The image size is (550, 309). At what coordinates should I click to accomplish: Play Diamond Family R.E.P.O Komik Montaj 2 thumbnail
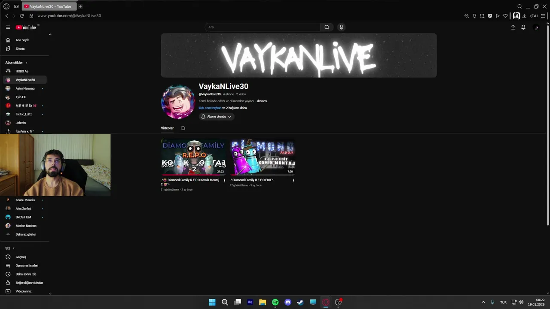(193, 157)
